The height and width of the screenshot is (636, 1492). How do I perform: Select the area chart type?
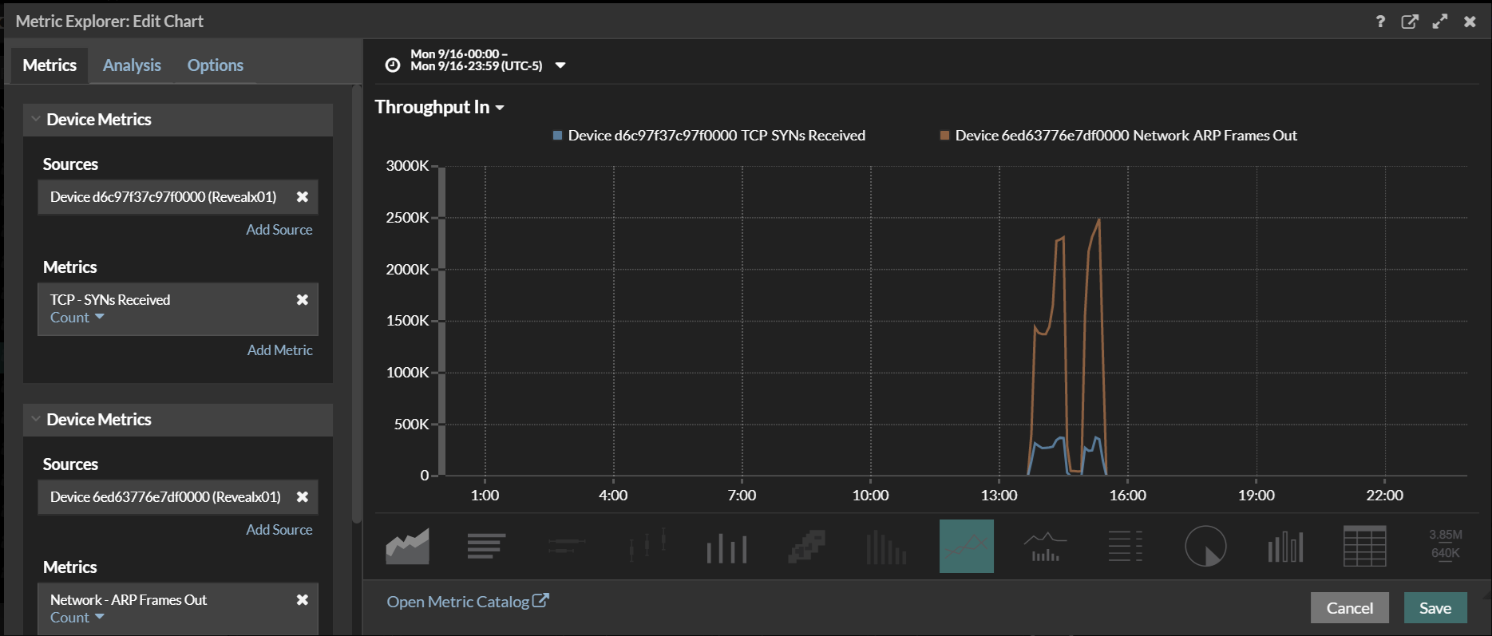pos(407,547)
